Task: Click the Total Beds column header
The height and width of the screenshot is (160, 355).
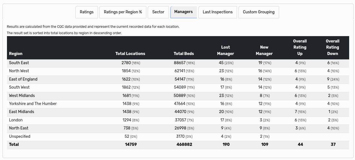Action: (184, 54)
